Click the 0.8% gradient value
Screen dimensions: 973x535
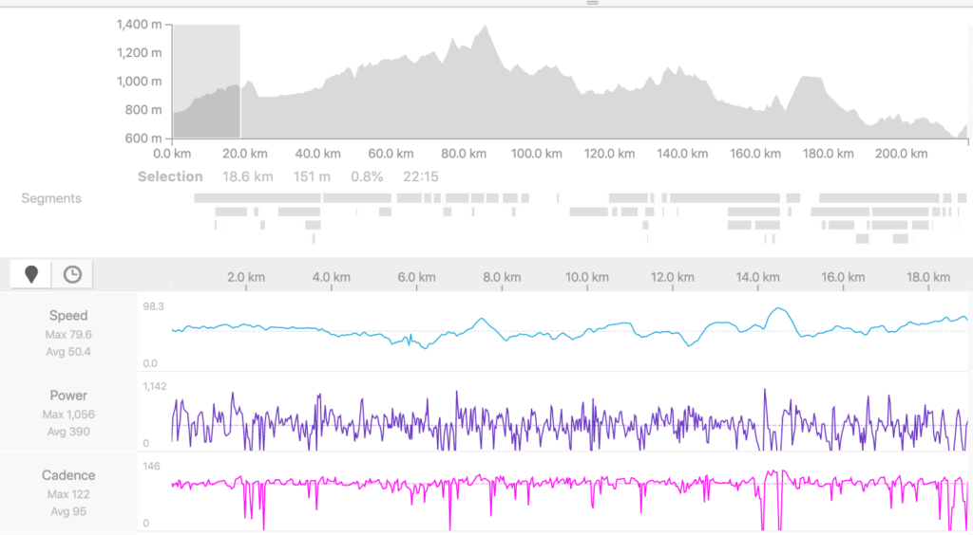tap(367, 177)
